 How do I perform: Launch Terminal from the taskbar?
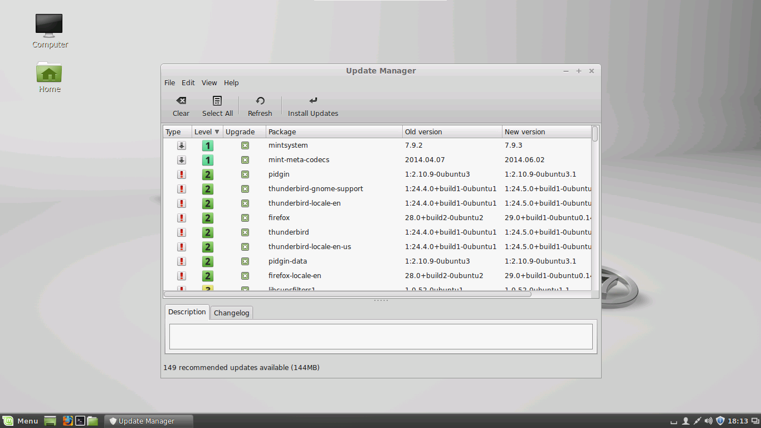[x=80, y=421]
